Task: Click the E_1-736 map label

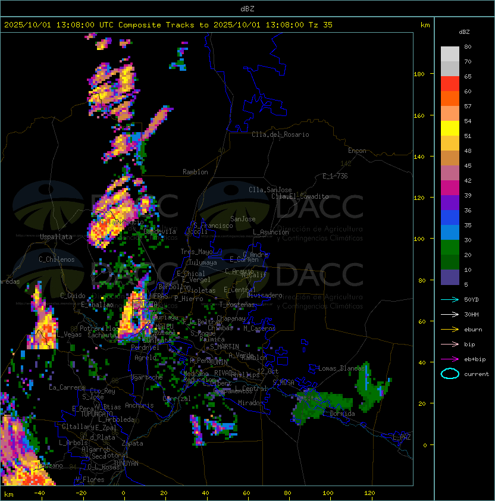Action: 335,176
